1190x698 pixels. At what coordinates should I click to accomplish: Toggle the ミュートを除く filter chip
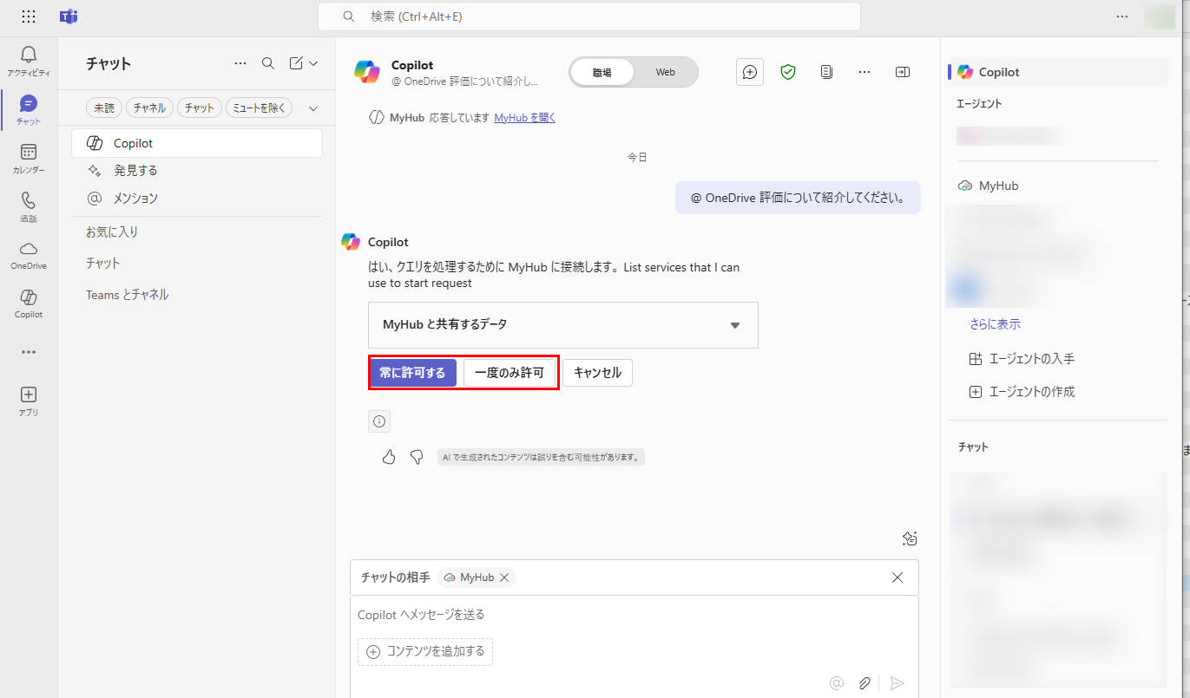(260, 108)
